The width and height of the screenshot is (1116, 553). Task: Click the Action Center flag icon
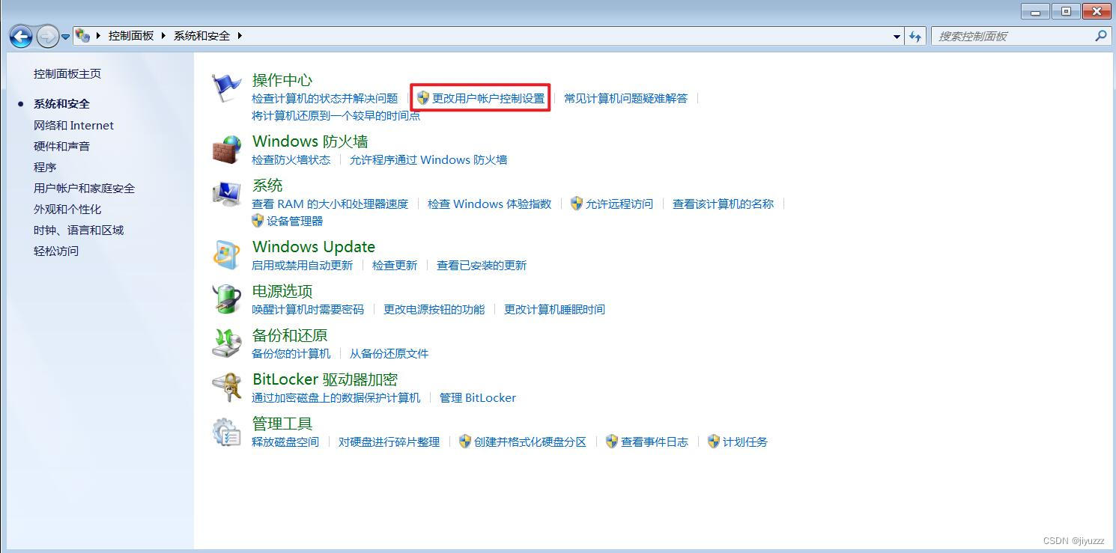[x=226, y=88]
